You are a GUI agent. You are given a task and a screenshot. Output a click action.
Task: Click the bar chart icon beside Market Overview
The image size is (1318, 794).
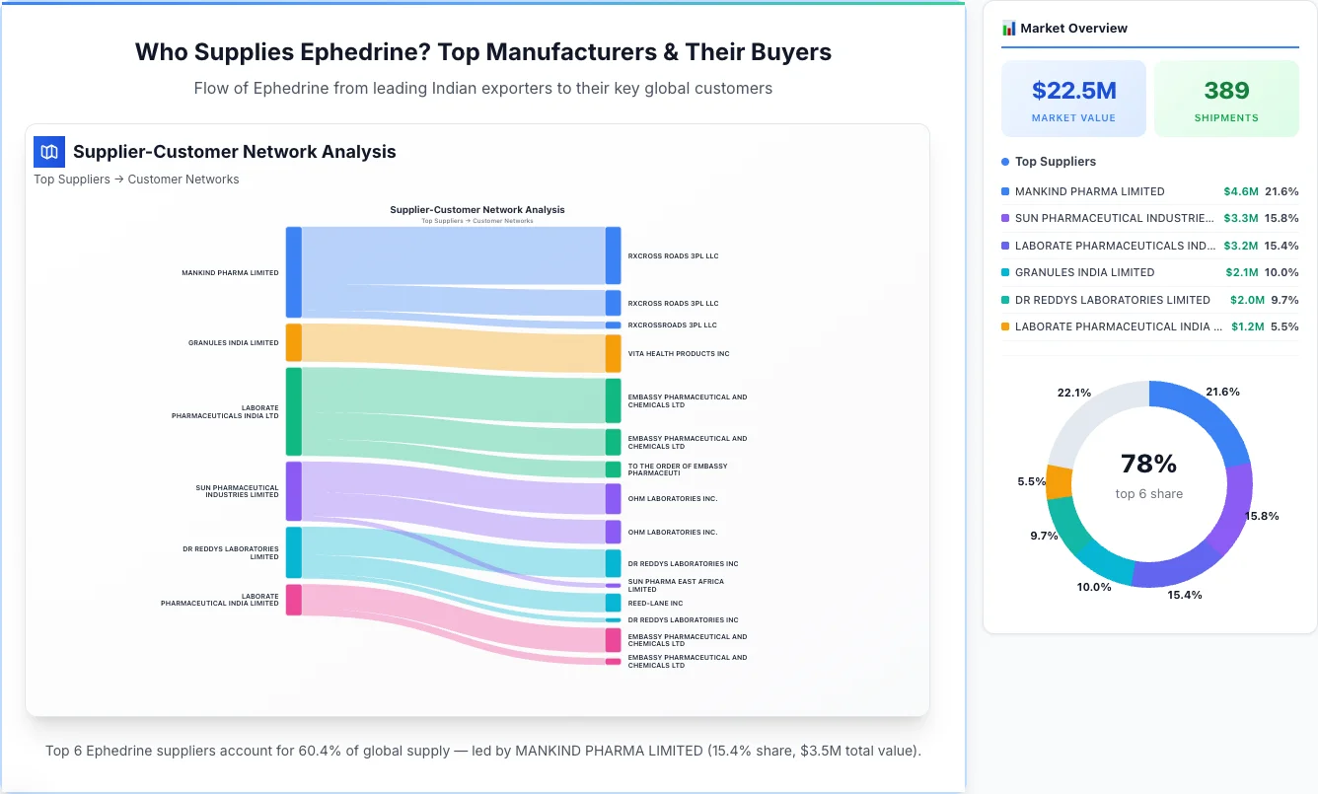pos(1007,28)
